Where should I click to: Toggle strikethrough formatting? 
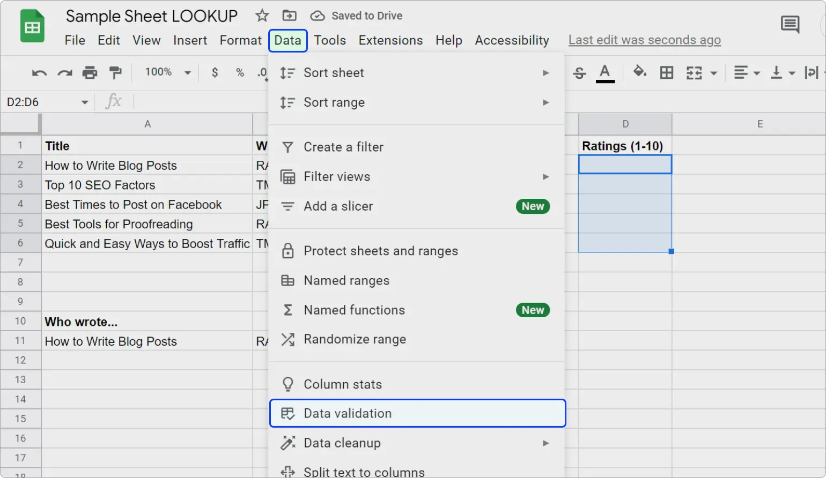click(579, 73)
